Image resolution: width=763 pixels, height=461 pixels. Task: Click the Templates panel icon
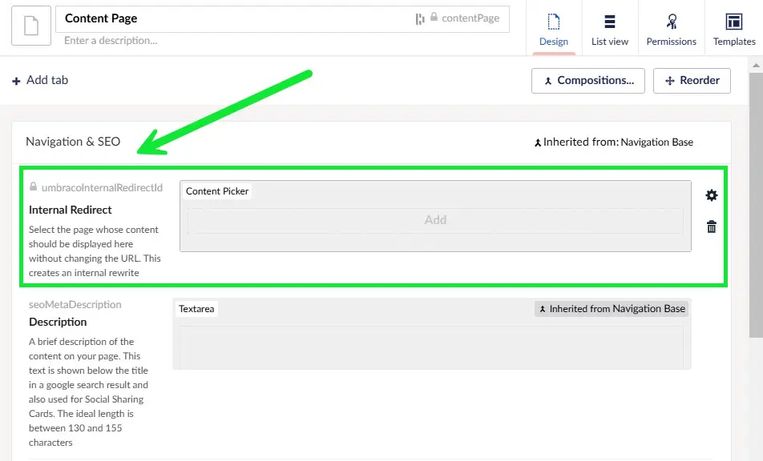733,19
